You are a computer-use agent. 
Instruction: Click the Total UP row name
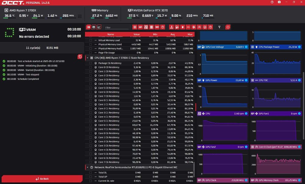[103, 177]
